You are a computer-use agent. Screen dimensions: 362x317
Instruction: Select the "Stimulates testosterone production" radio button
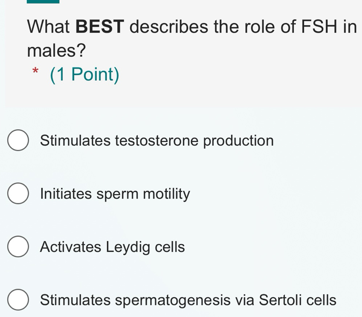click(x=18, y=141)
